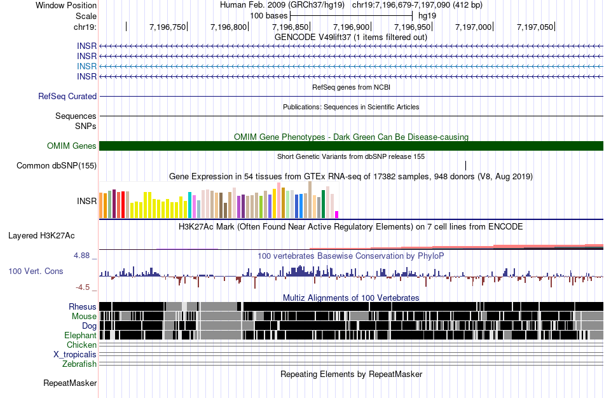Click the cyan GTEx expression bar
The width and height of the screenshot is (604, 398).
pyautogui.click(x=189, y=205)
